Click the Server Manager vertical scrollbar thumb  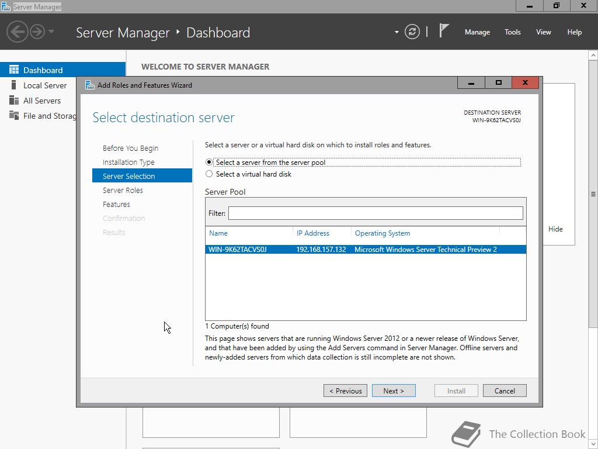(x=593, y=194)
